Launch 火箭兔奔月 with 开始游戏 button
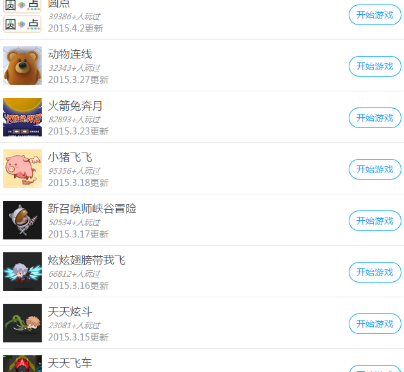The height and width of the screenshot is (372, 404). point(375,118)
